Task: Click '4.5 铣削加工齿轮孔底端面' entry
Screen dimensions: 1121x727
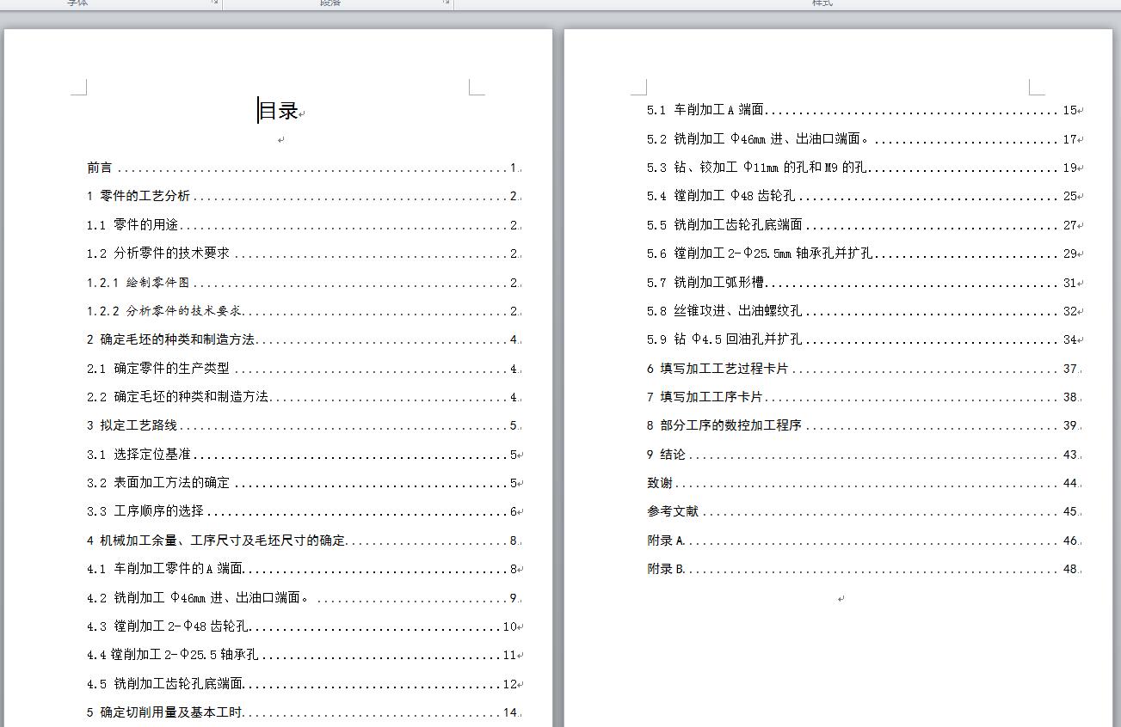Action: [304, 684]
